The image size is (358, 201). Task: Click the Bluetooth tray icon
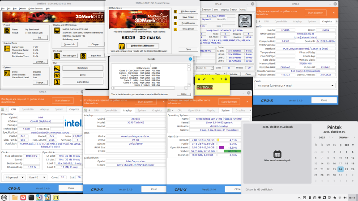tap(310, 197)
